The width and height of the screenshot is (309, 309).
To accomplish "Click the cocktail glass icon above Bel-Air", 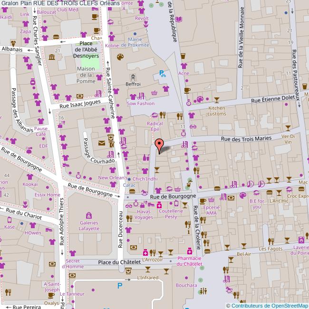I will click(231, 246).
